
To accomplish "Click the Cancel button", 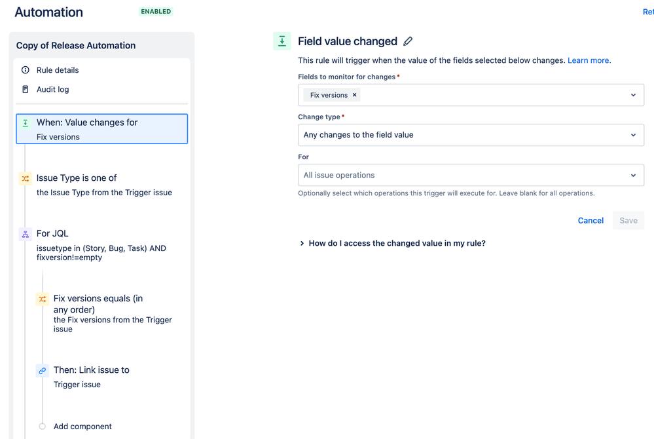I will (590, 220).
